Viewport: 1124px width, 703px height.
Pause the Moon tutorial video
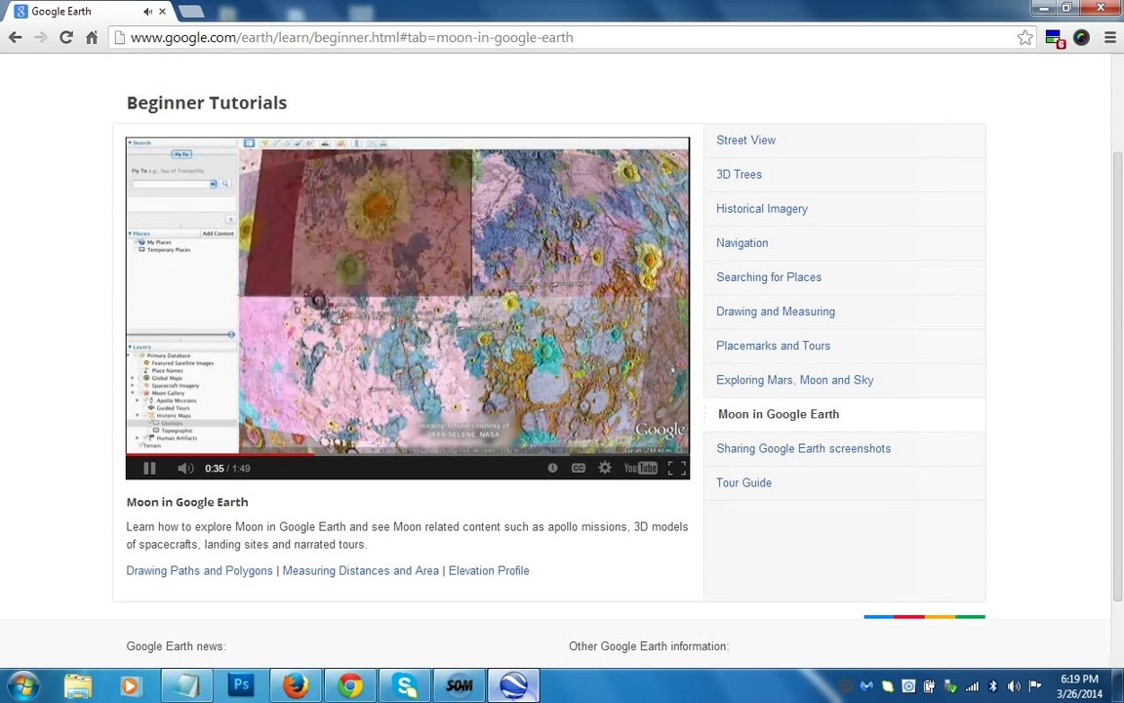point(149,469)
